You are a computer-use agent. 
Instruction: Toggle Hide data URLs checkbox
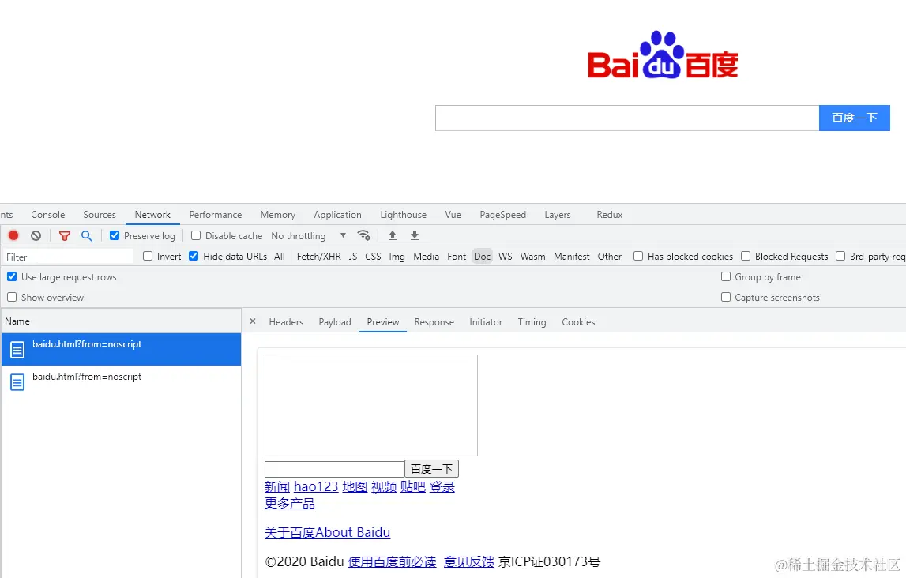pyautogui.click(x=194, y=256)
